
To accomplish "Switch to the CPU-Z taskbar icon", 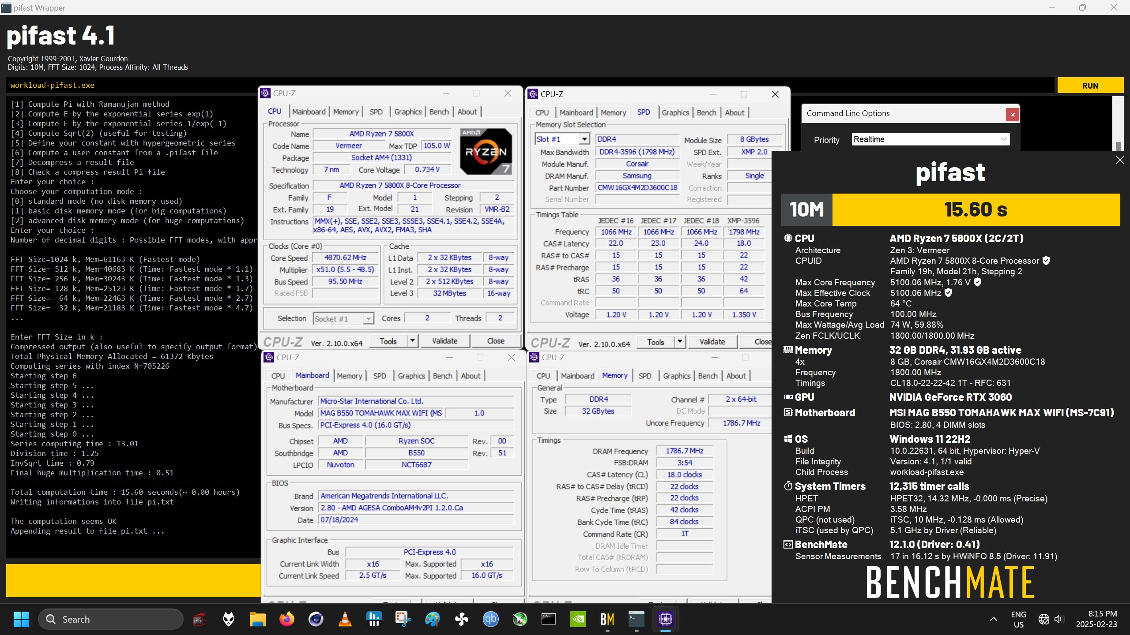I will [x=665, y=619].
